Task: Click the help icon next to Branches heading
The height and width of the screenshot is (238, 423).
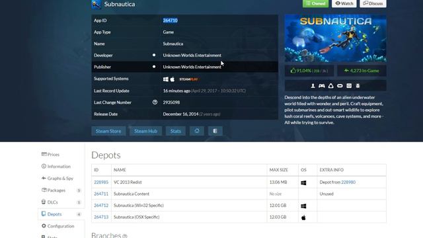Action: tap(125, 236)
